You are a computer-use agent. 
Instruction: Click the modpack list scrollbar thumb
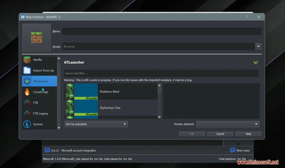click(x=159, y=90)
